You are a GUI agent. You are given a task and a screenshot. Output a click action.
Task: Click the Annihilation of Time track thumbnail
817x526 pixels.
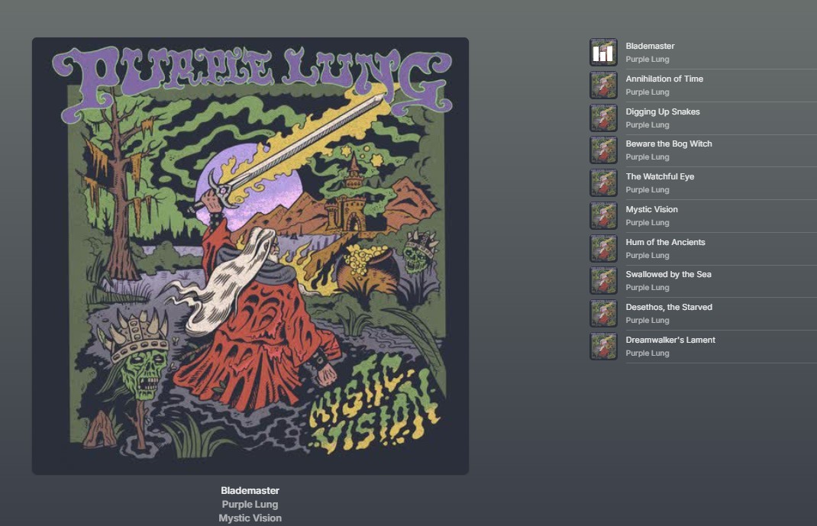(x=603, y=86)
